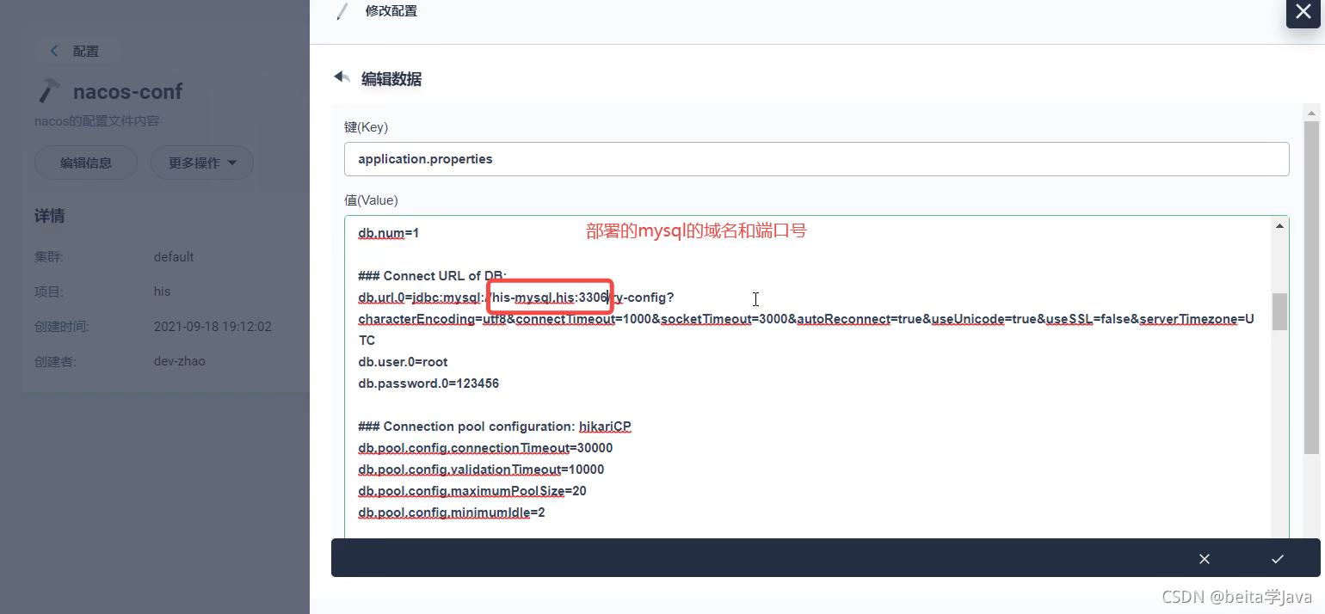
Task: Click into the Value text area
Action: pyautogui.click(x=807, y=377)
